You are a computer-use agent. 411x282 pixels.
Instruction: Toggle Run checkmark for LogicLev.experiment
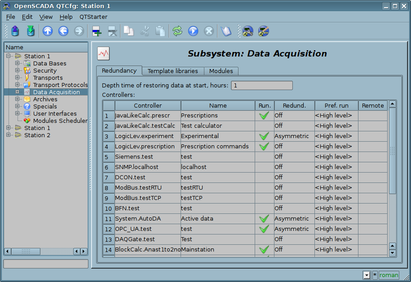[x=264, y=136]
